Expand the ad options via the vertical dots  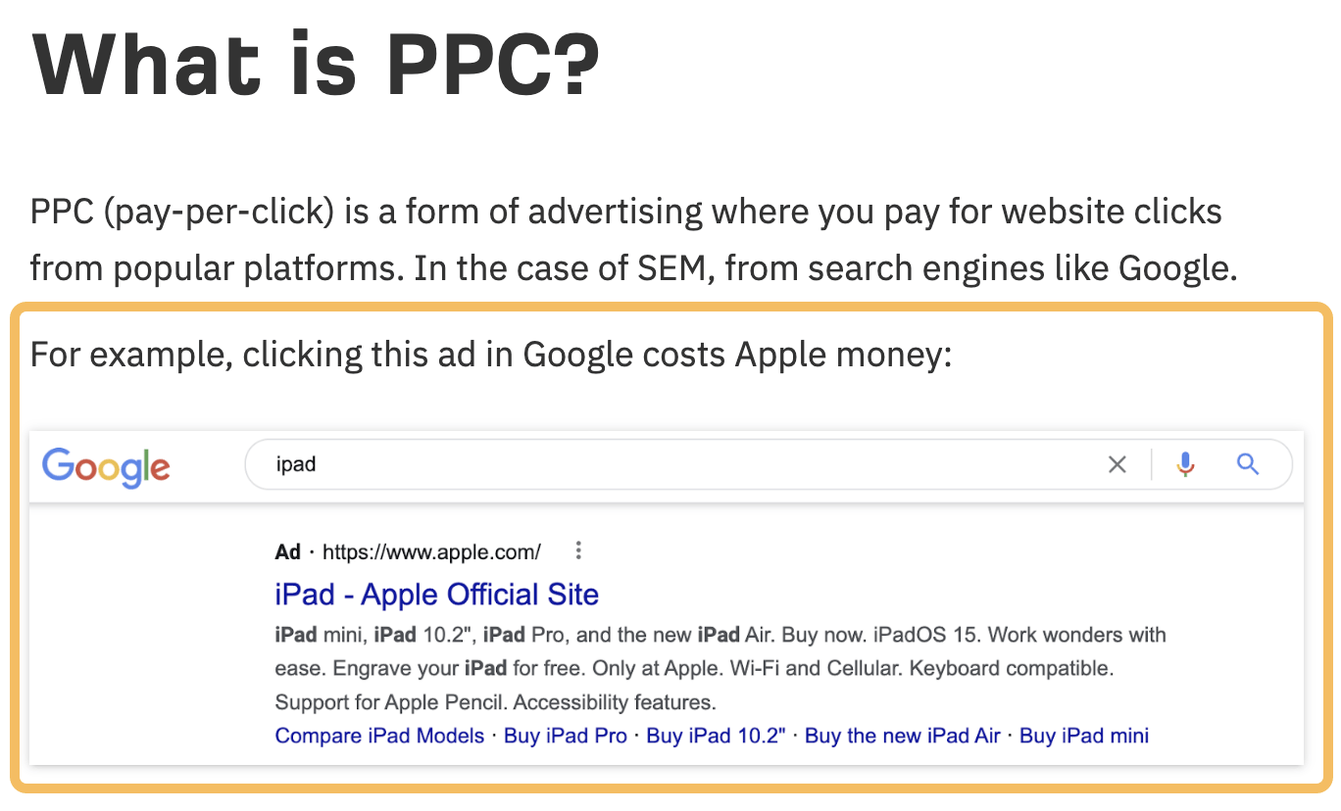577,550
